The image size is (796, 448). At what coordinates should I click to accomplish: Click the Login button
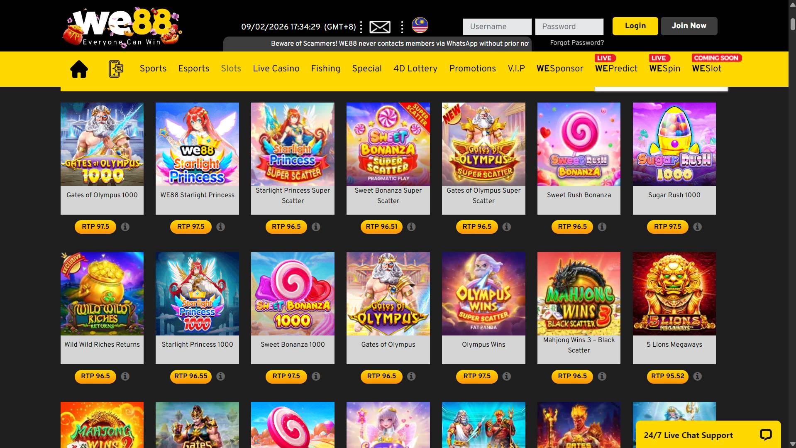pyautogui.click(x=635, y=26)
